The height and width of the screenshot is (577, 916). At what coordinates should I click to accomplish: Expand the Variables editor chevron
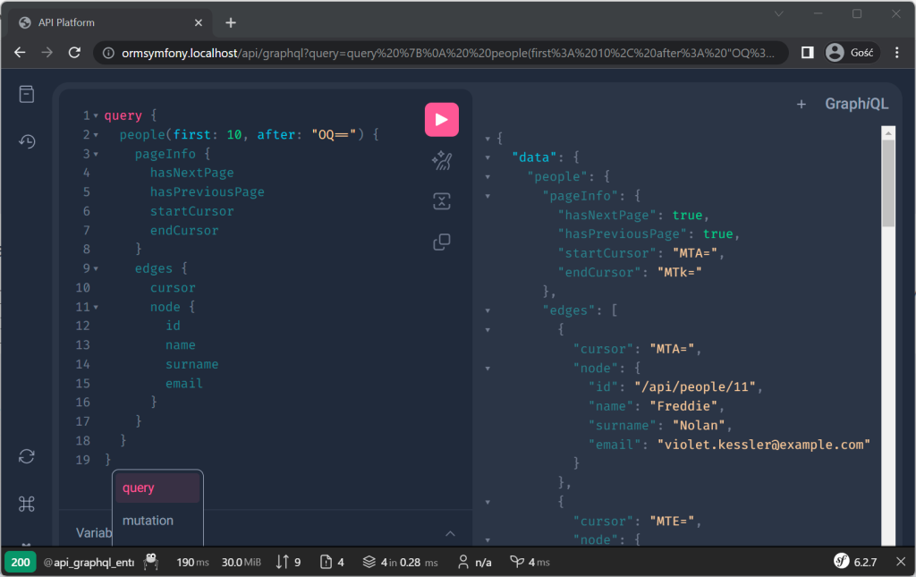point(451,533)
